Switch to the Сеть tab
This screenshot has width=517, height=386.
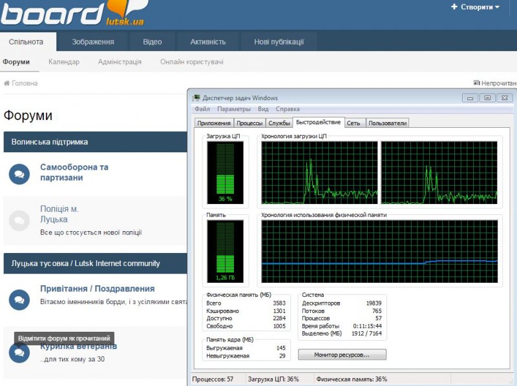click(353, 123)
